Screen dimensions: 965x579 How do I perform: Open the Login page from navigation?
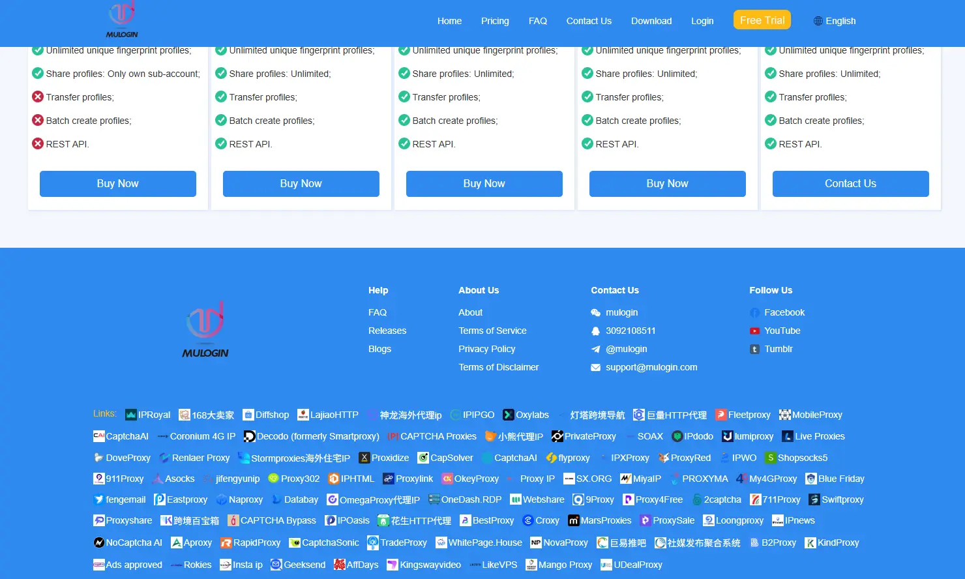pos(702,21)
